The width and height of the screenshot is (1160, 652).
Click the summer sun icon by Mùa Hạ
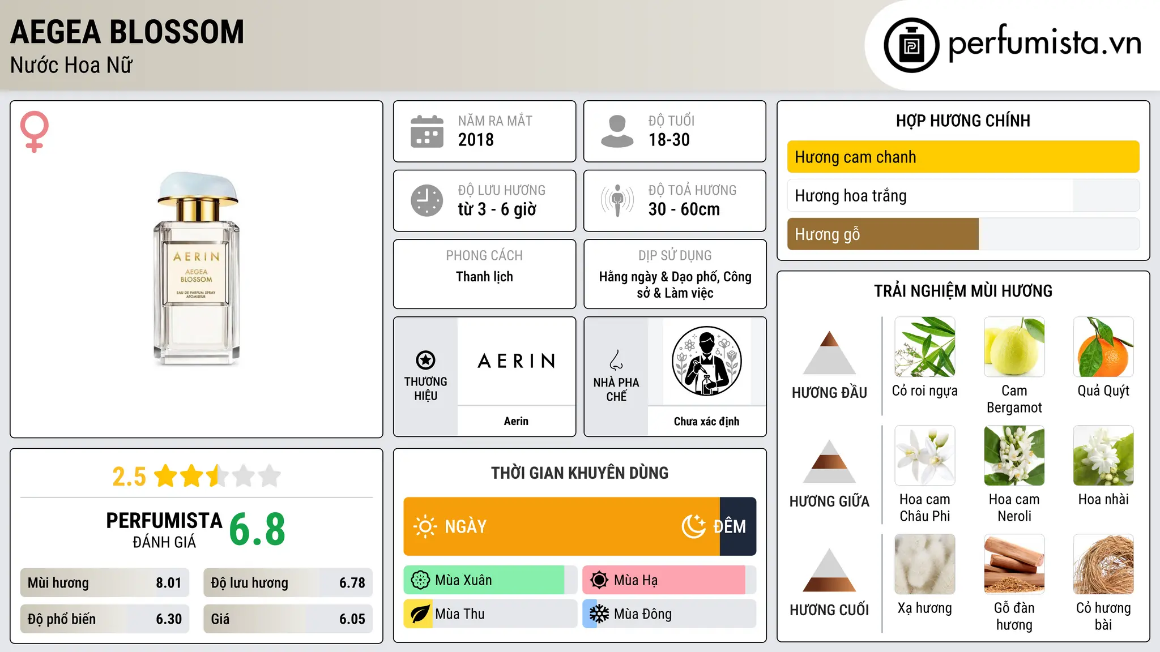click(x=599, y=580)
